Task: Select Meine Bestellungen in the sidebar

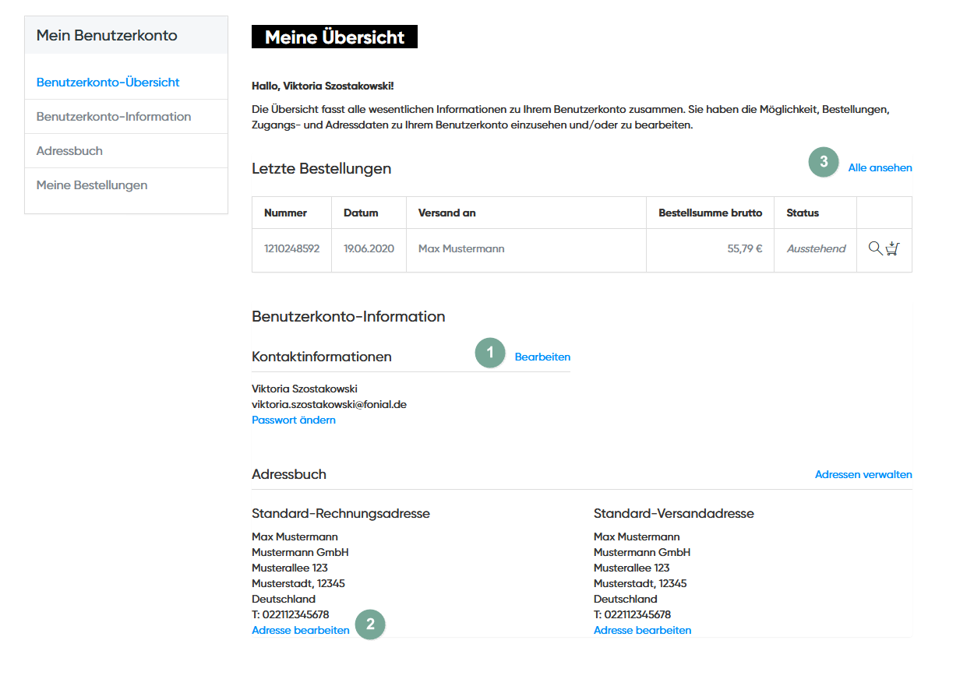Action: pyautogui.click(x=92, y=185)
